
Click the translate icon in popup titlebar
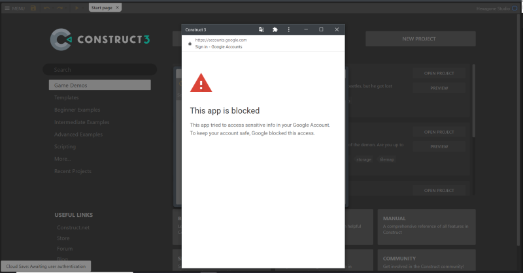pos(261,29)
